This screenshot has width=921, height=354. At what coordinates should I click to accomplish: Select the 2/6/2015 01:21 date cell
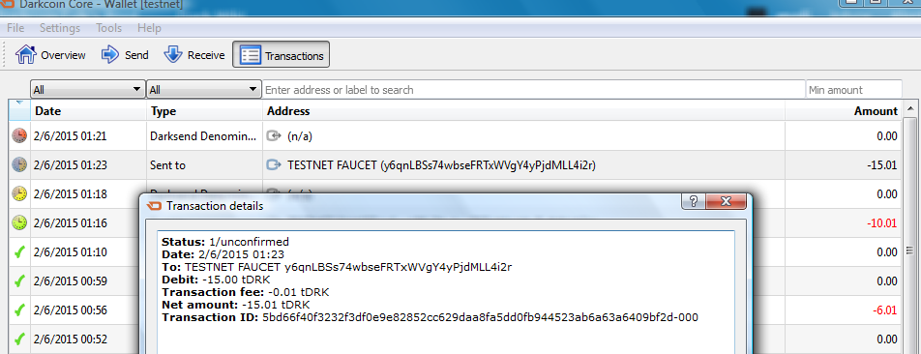click(x=88, y=136)
